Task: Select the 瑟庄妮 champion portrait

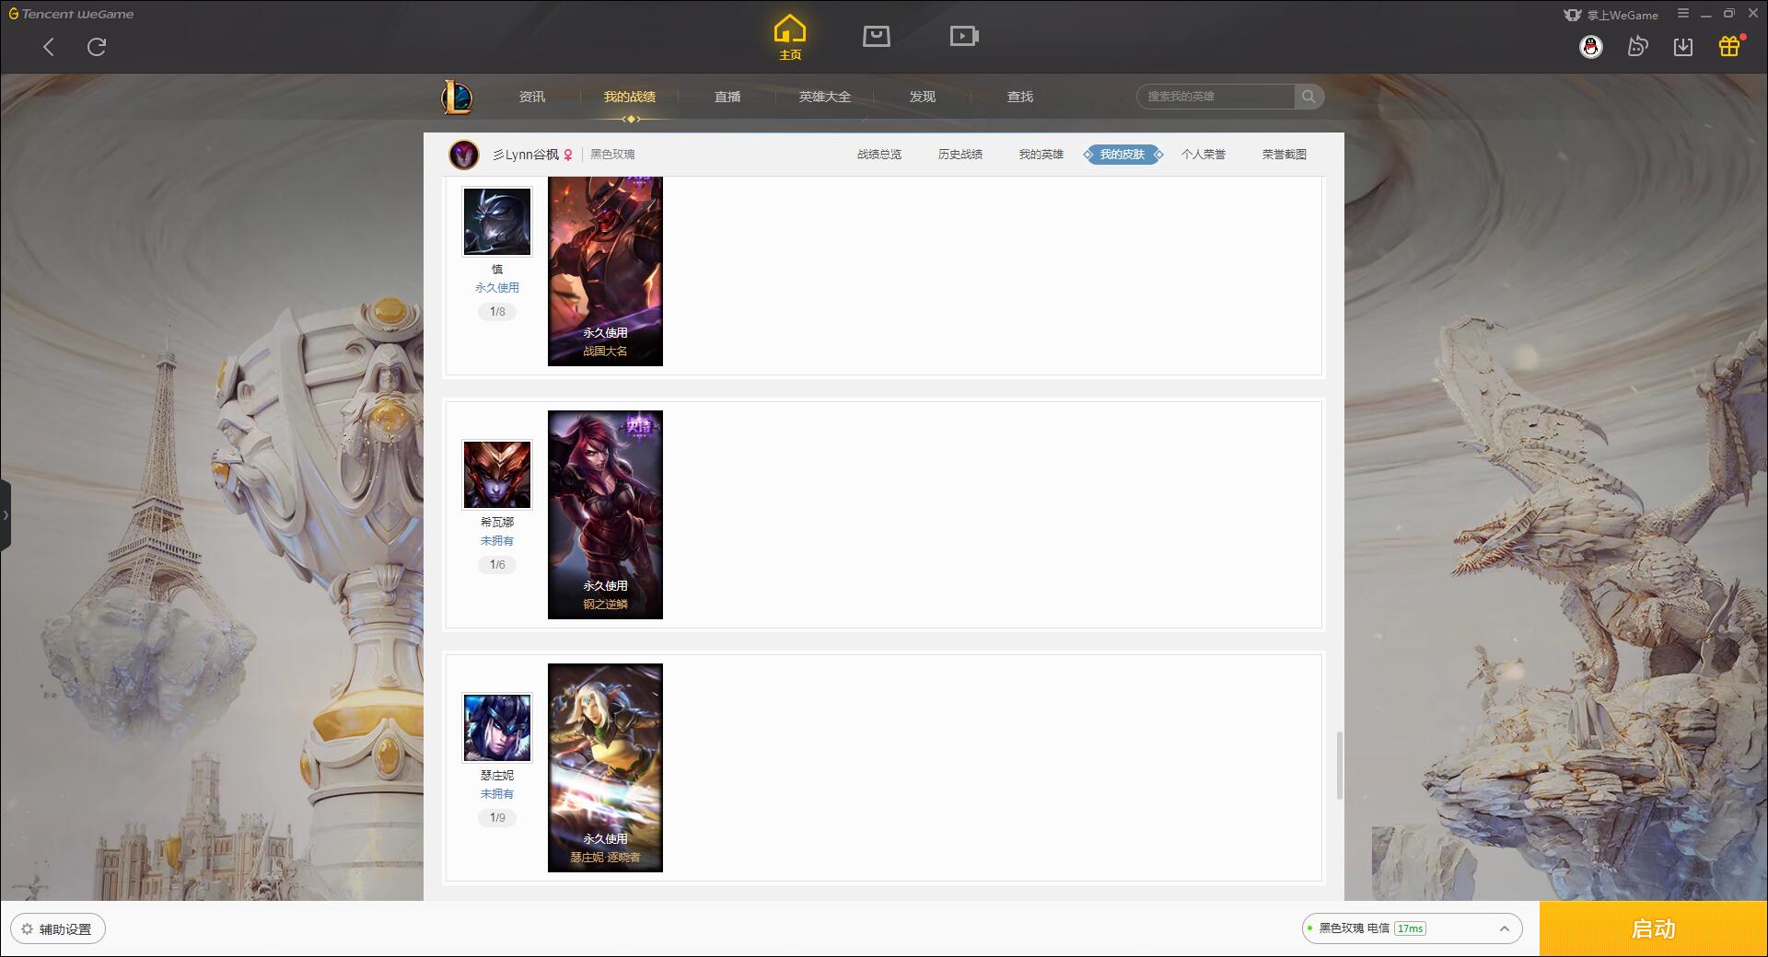Action: point(497,728)
